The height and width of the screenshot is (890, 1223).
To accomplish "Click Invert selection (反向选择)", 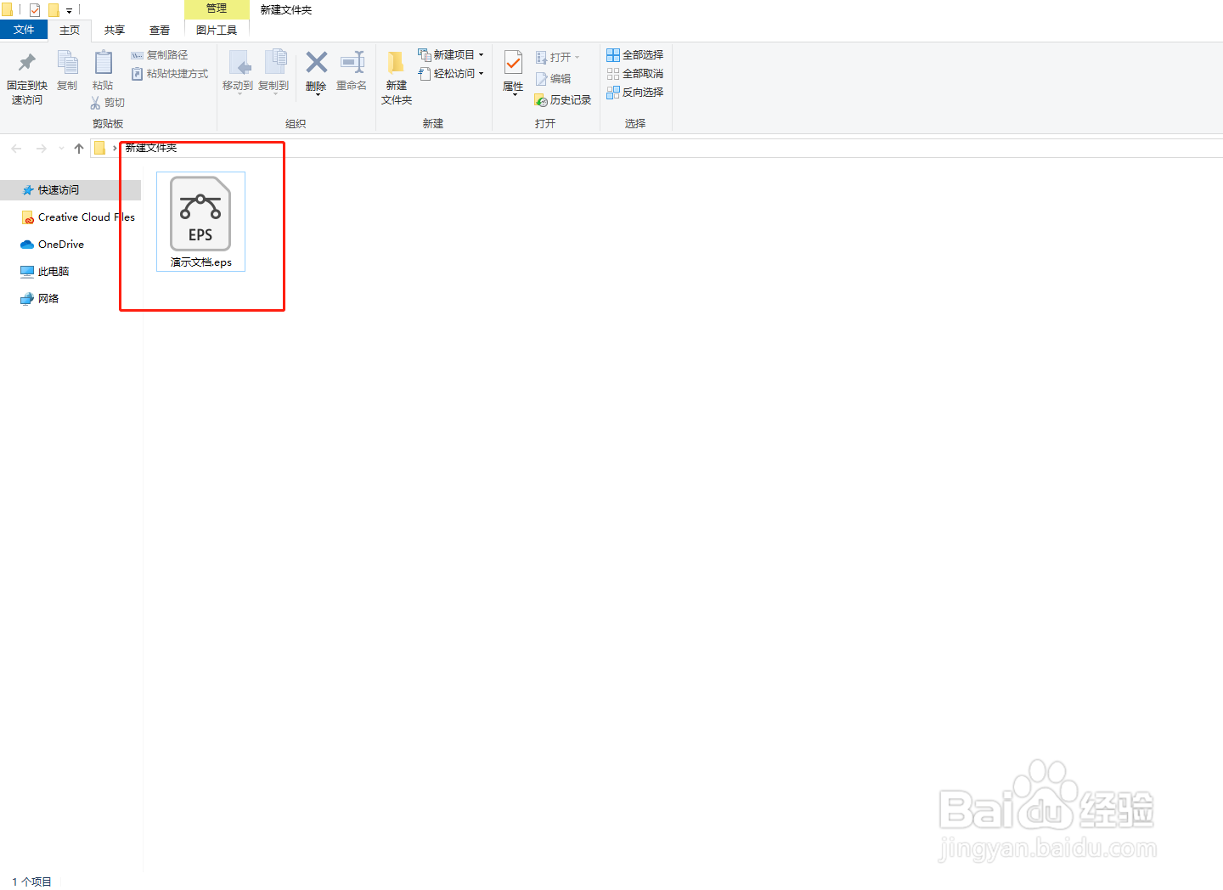I will tap(634, 93).
